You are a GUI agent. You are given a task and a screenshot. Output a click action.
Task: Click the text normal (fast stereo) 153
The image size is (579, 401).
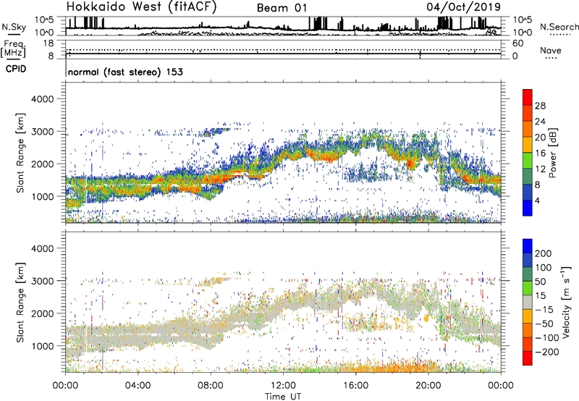[125, 72]
